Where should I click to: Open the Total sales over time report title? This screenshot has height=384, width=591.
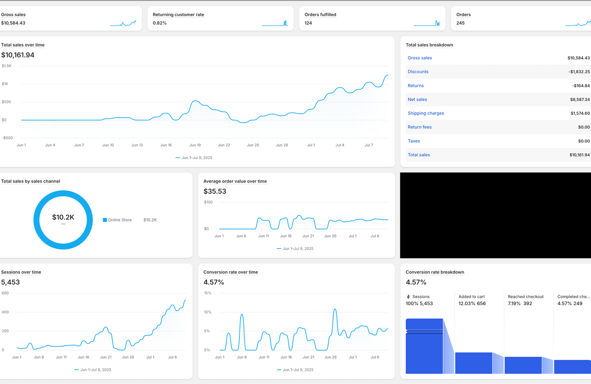pos(23,45)
